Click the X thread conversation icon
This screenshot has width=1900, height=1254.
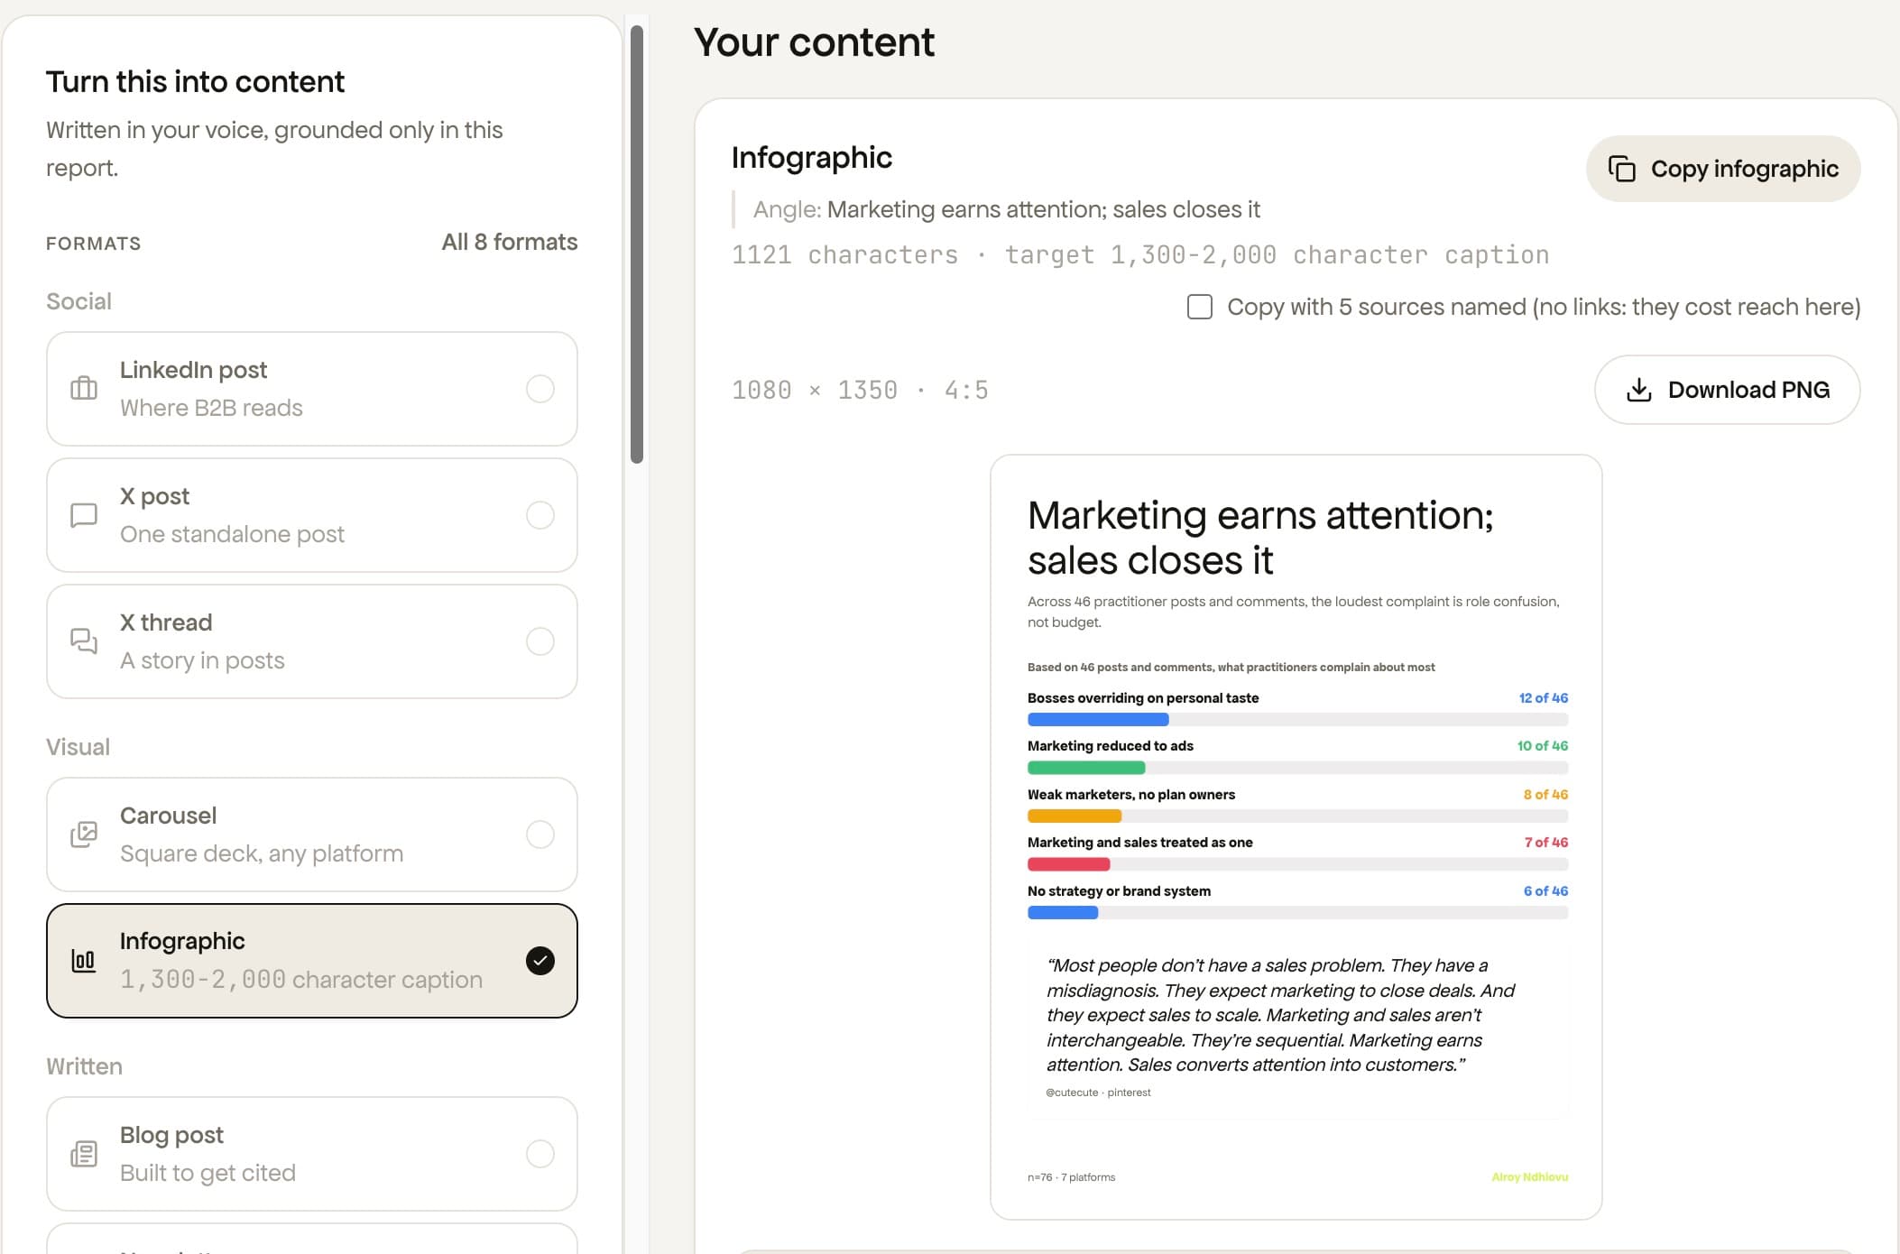pos(84,641)
